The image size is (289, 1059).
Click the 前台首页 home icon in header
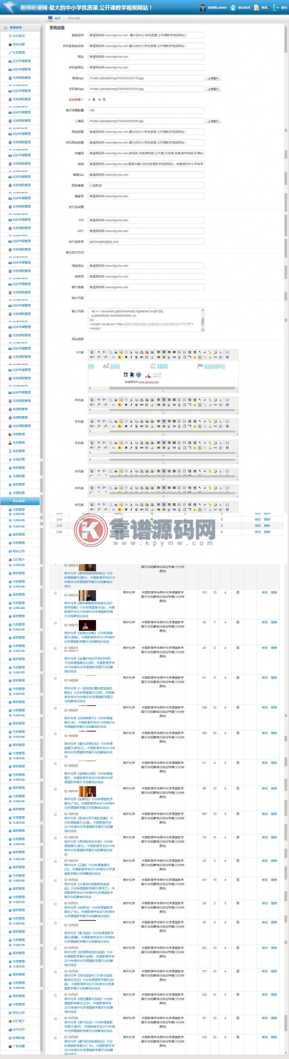point(233,7)
